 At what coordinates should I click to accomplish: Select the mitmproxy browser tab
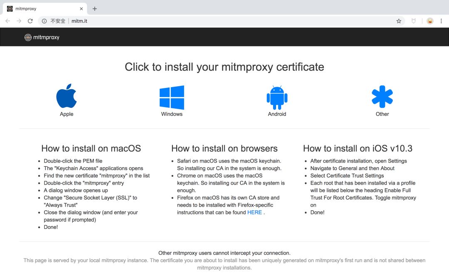pyautogui.click(x=45, y=9)
